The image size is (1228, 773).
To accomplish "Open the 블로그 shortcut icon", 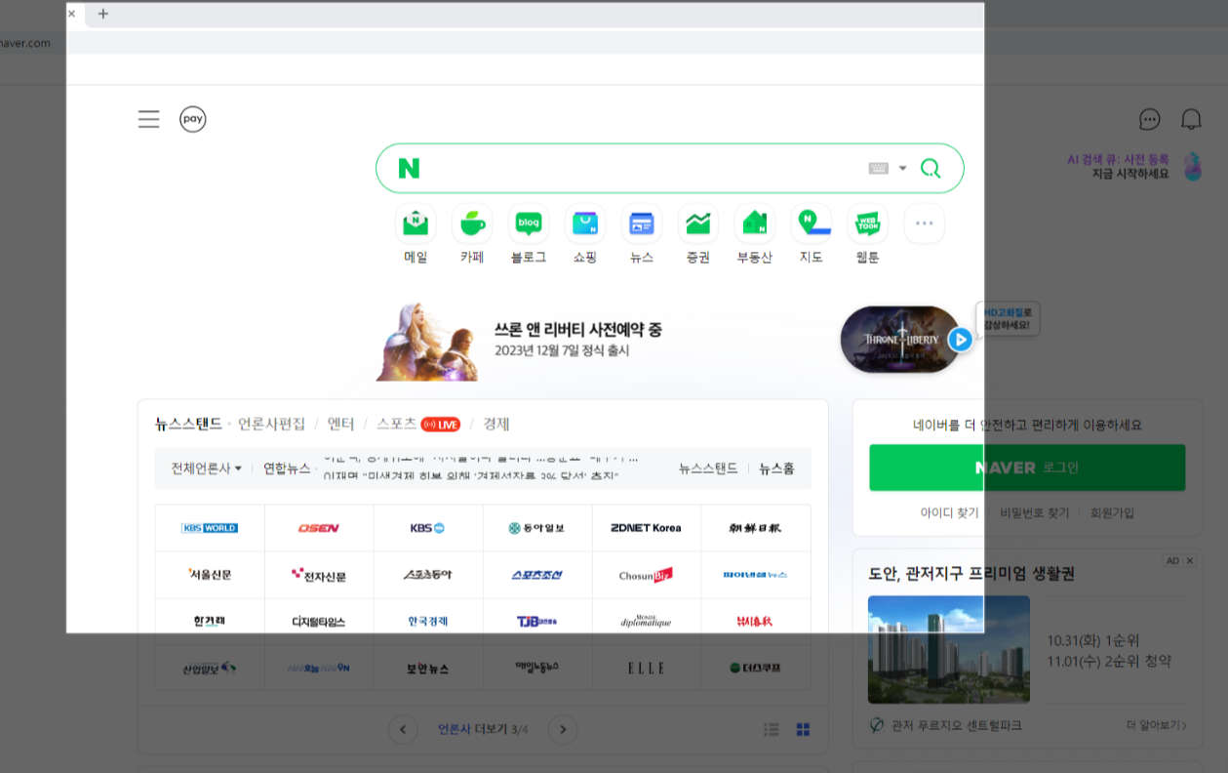I will pos(529,224).
